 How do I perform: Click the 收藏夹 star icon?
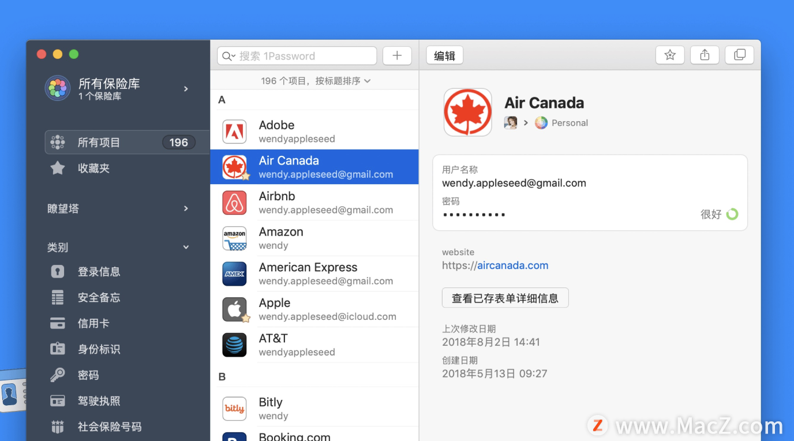pos(58,168)
